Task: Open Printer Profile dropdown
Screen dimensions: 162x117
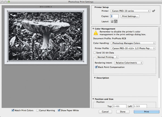Action: [133, 48]
